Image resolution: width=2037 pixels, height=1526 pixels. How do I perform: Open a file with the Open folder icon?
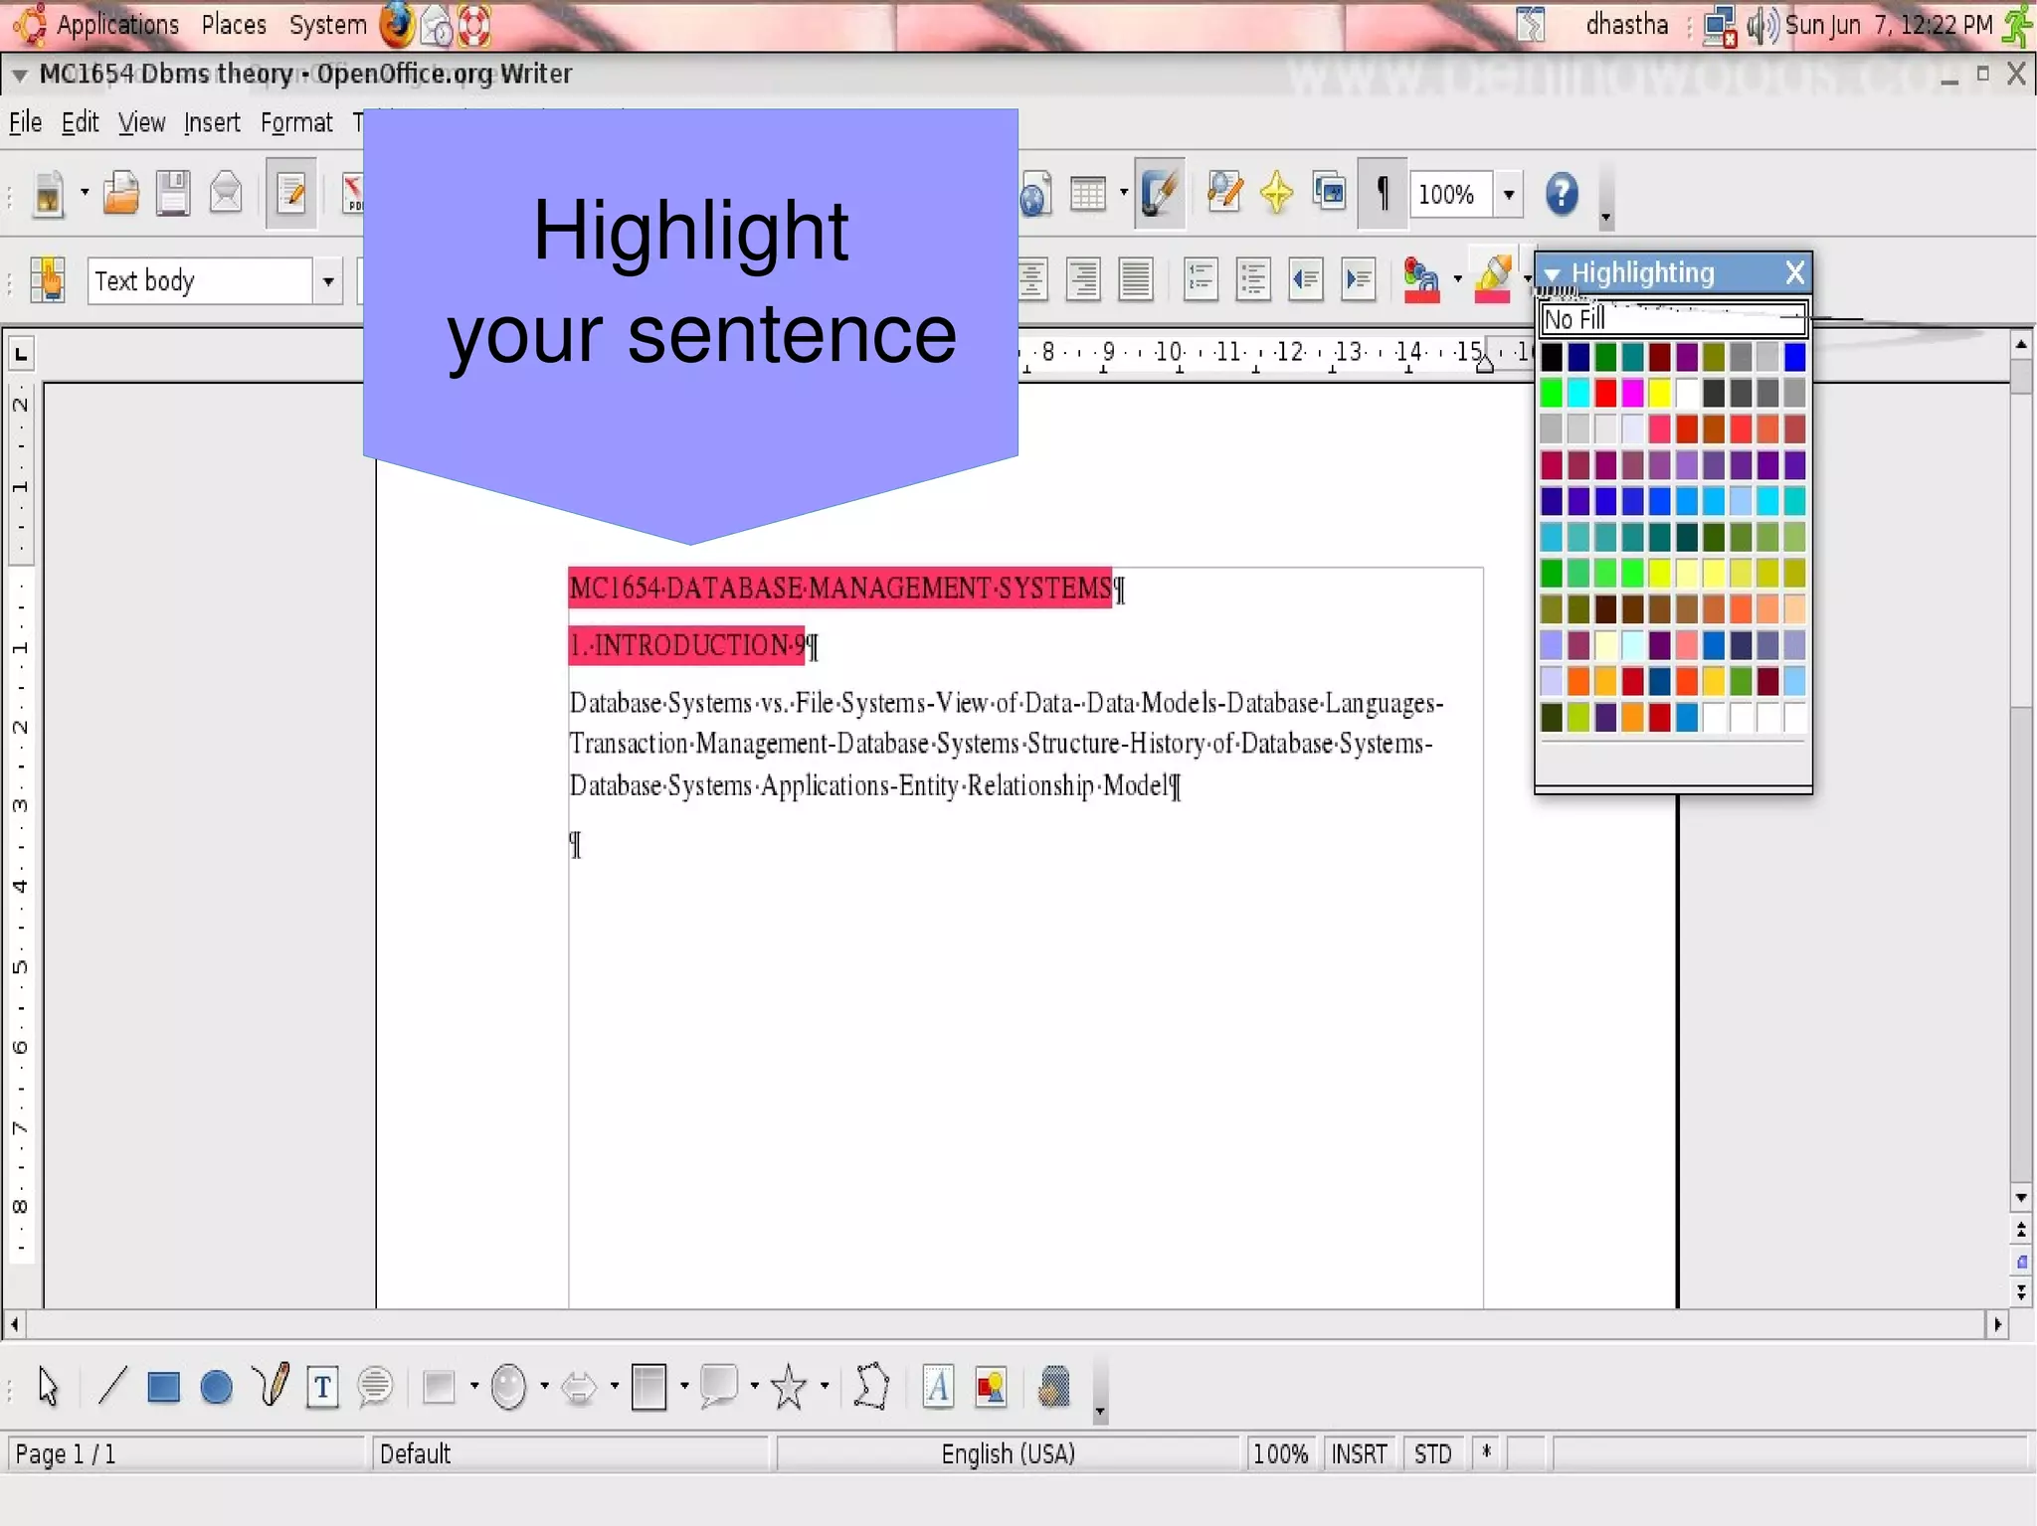tap(121, 193)
